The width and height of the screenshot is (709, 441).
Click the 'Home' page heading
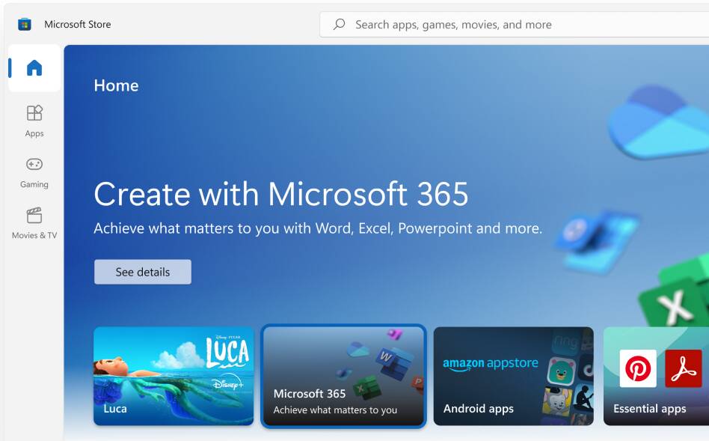click(x=116, y=85)
